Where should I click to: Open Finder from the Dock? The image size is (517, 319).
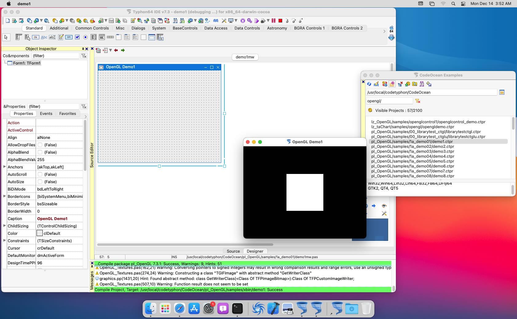(x=151, y=309)
